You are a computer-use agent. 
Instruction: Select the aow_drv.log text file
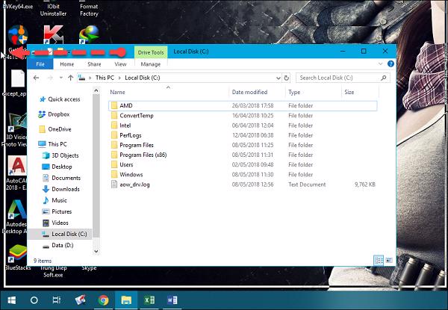[134, 184]
